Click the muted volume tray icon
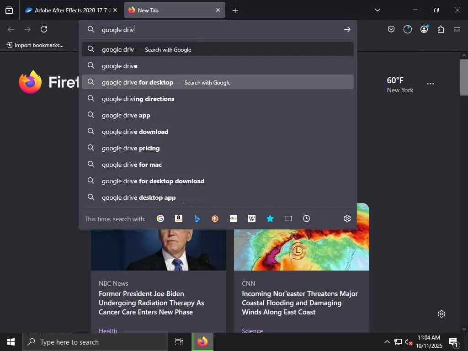Screen dimensions: 468x351 pos(409,342)
